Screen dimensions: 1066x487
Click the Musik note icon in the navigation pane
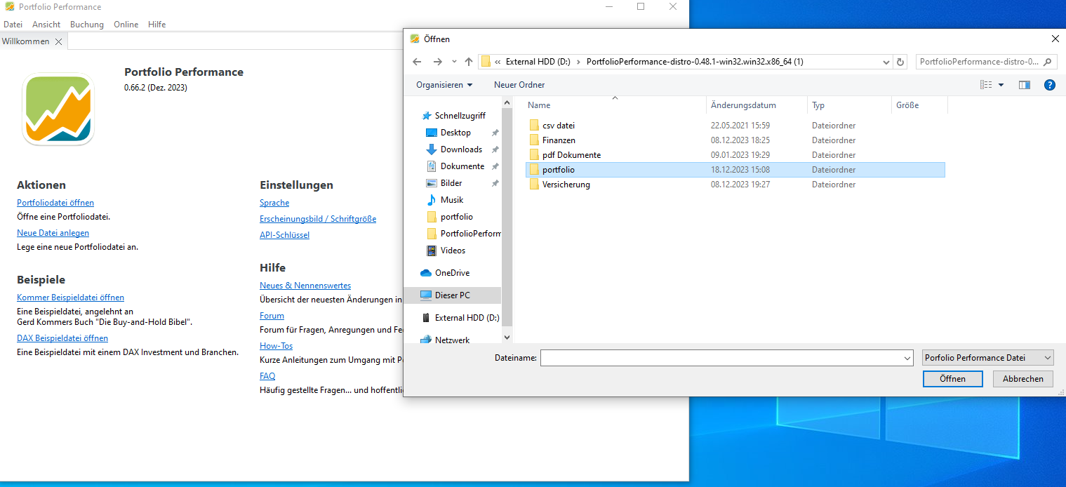[432, 200]
